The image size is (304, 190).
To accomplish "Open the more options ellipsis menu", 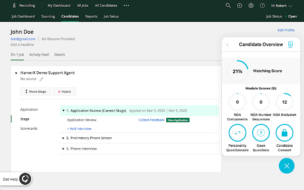I will [126, 6].
